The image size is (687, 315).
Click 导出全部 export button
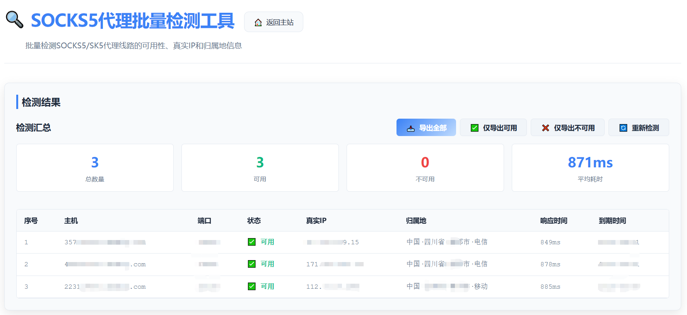426,128
